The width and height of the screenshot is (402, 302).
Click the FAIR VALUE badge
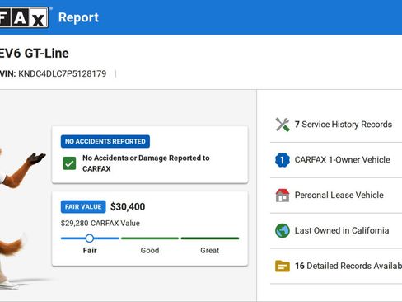(83, 206)
